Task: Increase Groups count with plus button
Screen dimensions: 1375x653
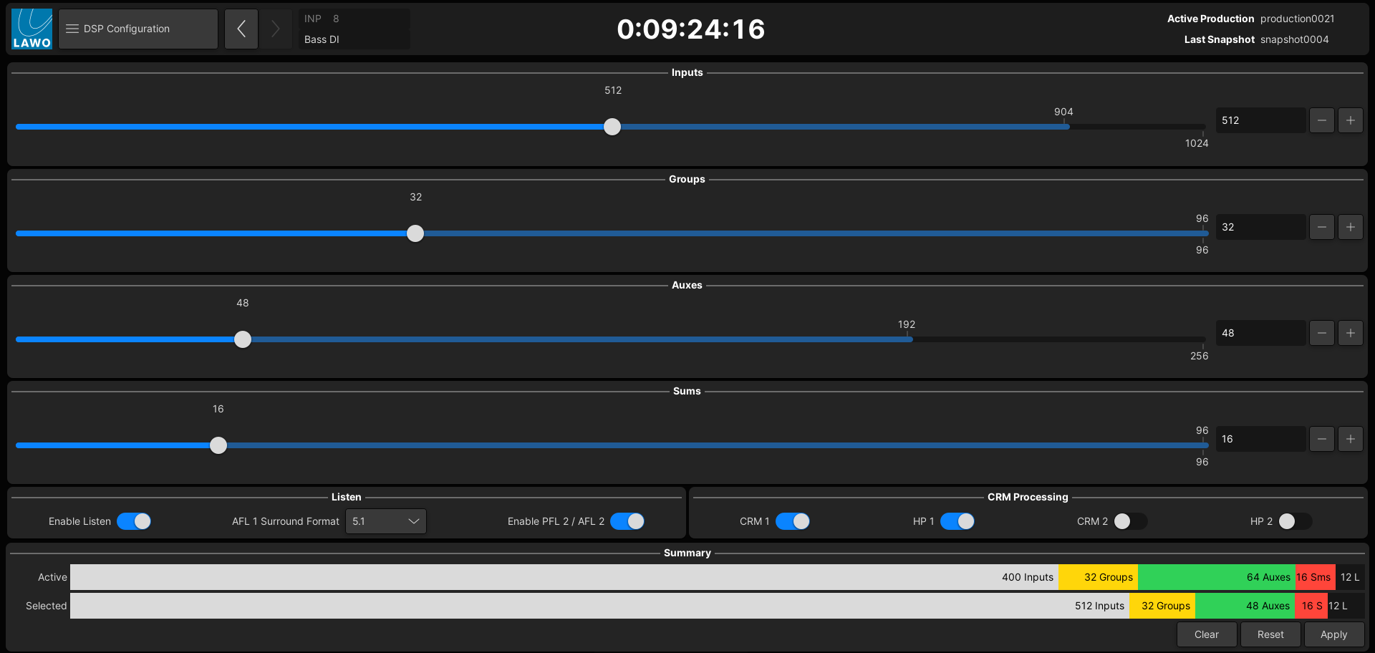Action: coord(1350,227)
